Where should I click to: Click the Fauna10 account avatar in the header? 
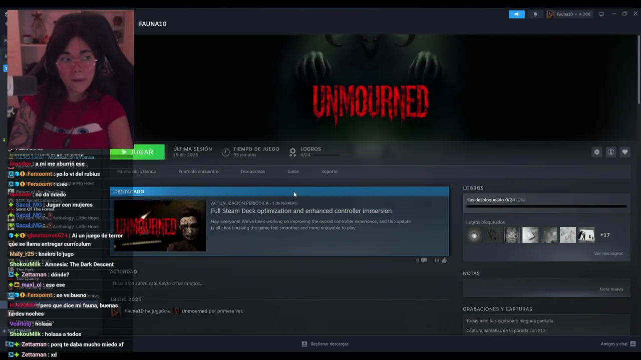pos(550,14)
